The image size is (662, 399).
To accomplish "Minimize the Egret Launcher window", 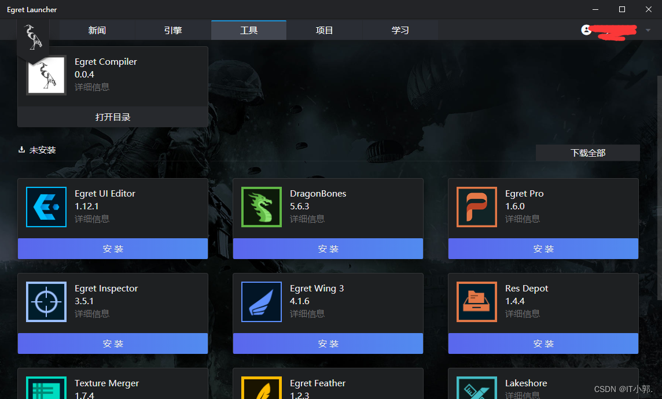I will click(595, 9).
